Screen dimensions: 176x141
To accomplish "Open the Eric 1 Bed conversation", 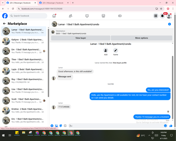I will pyautogui.click(x=24, y=120).
